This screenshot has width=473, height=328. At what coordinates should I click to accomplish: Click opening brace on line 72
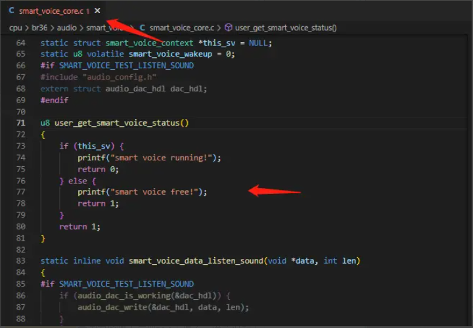click(x=43, y=135)
